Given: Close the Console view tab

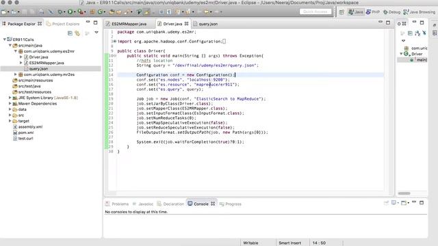Looking at the screenshot, I should [x=213, y=204].
